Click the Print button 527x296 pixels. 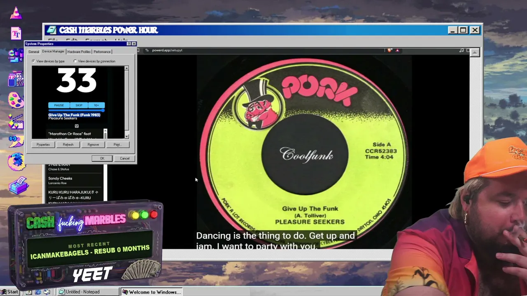[117, 145]
